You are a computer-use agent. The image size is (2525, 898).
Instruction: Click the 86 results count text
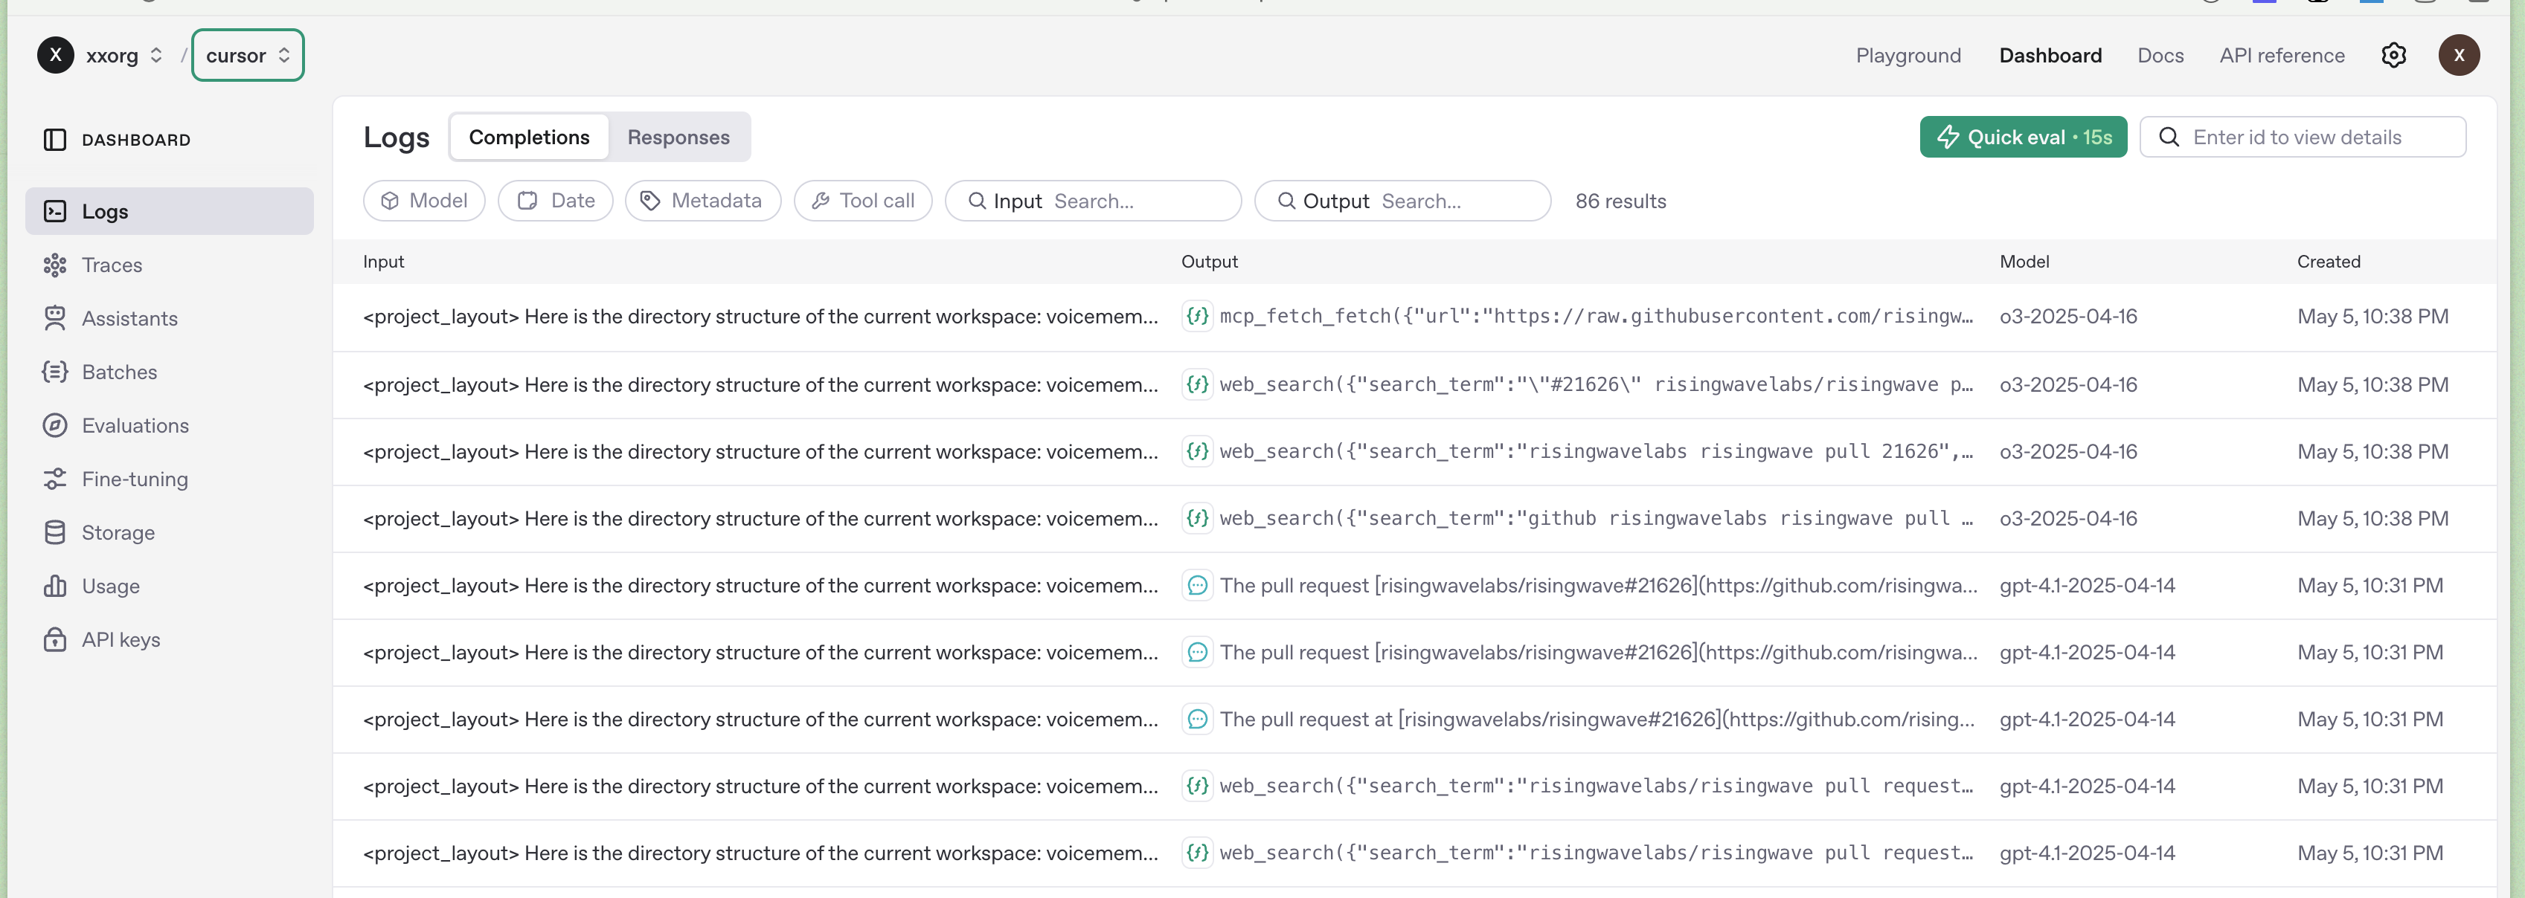pos(1620,201)
